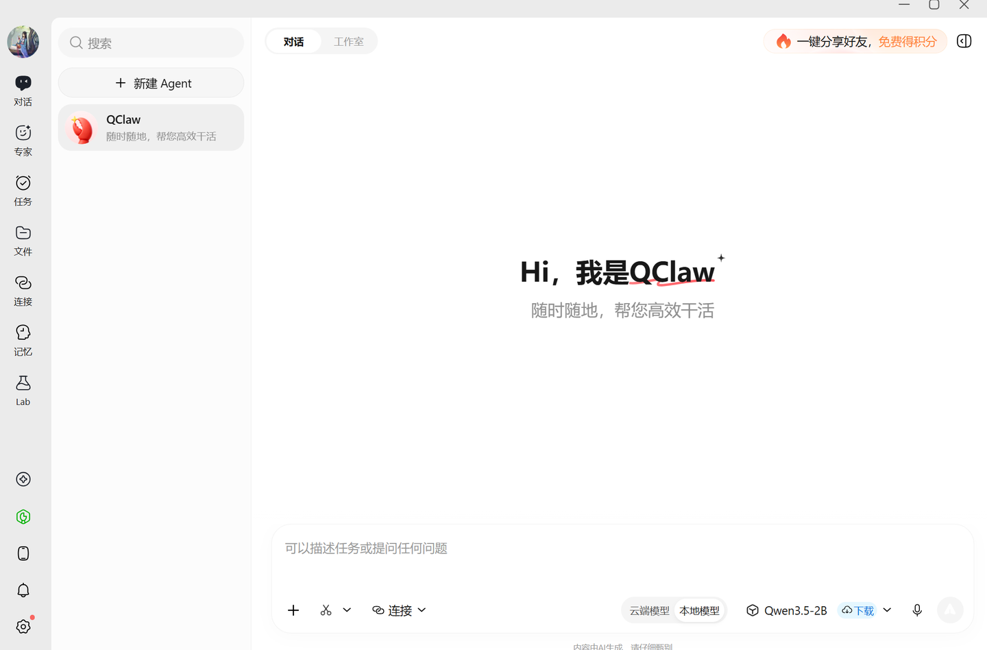Open settings gear icon

point(23,627)
